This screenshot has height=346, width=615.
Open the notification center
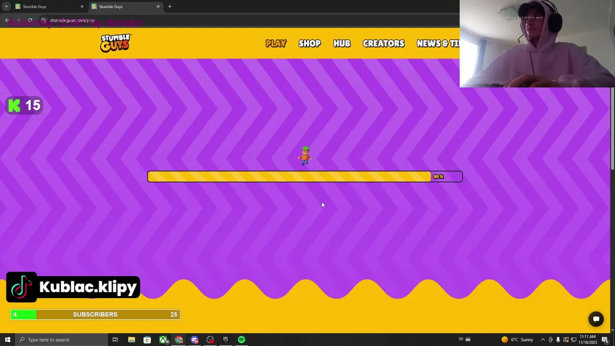[x=605, y=340]
